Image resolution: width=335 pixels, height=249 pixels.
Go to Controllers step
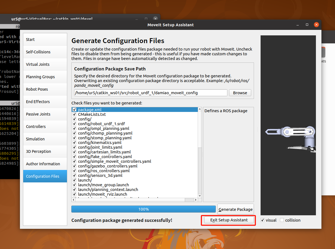coord(45,127)
